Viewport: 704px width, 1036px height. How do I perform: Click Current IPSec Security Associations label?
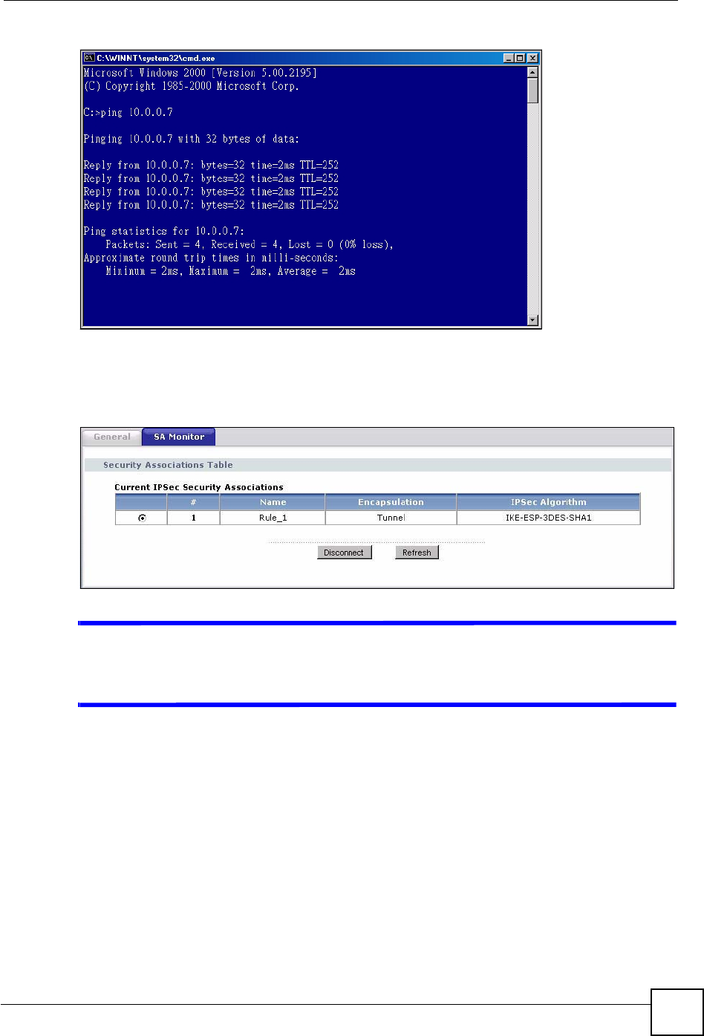tap(199, 487)
